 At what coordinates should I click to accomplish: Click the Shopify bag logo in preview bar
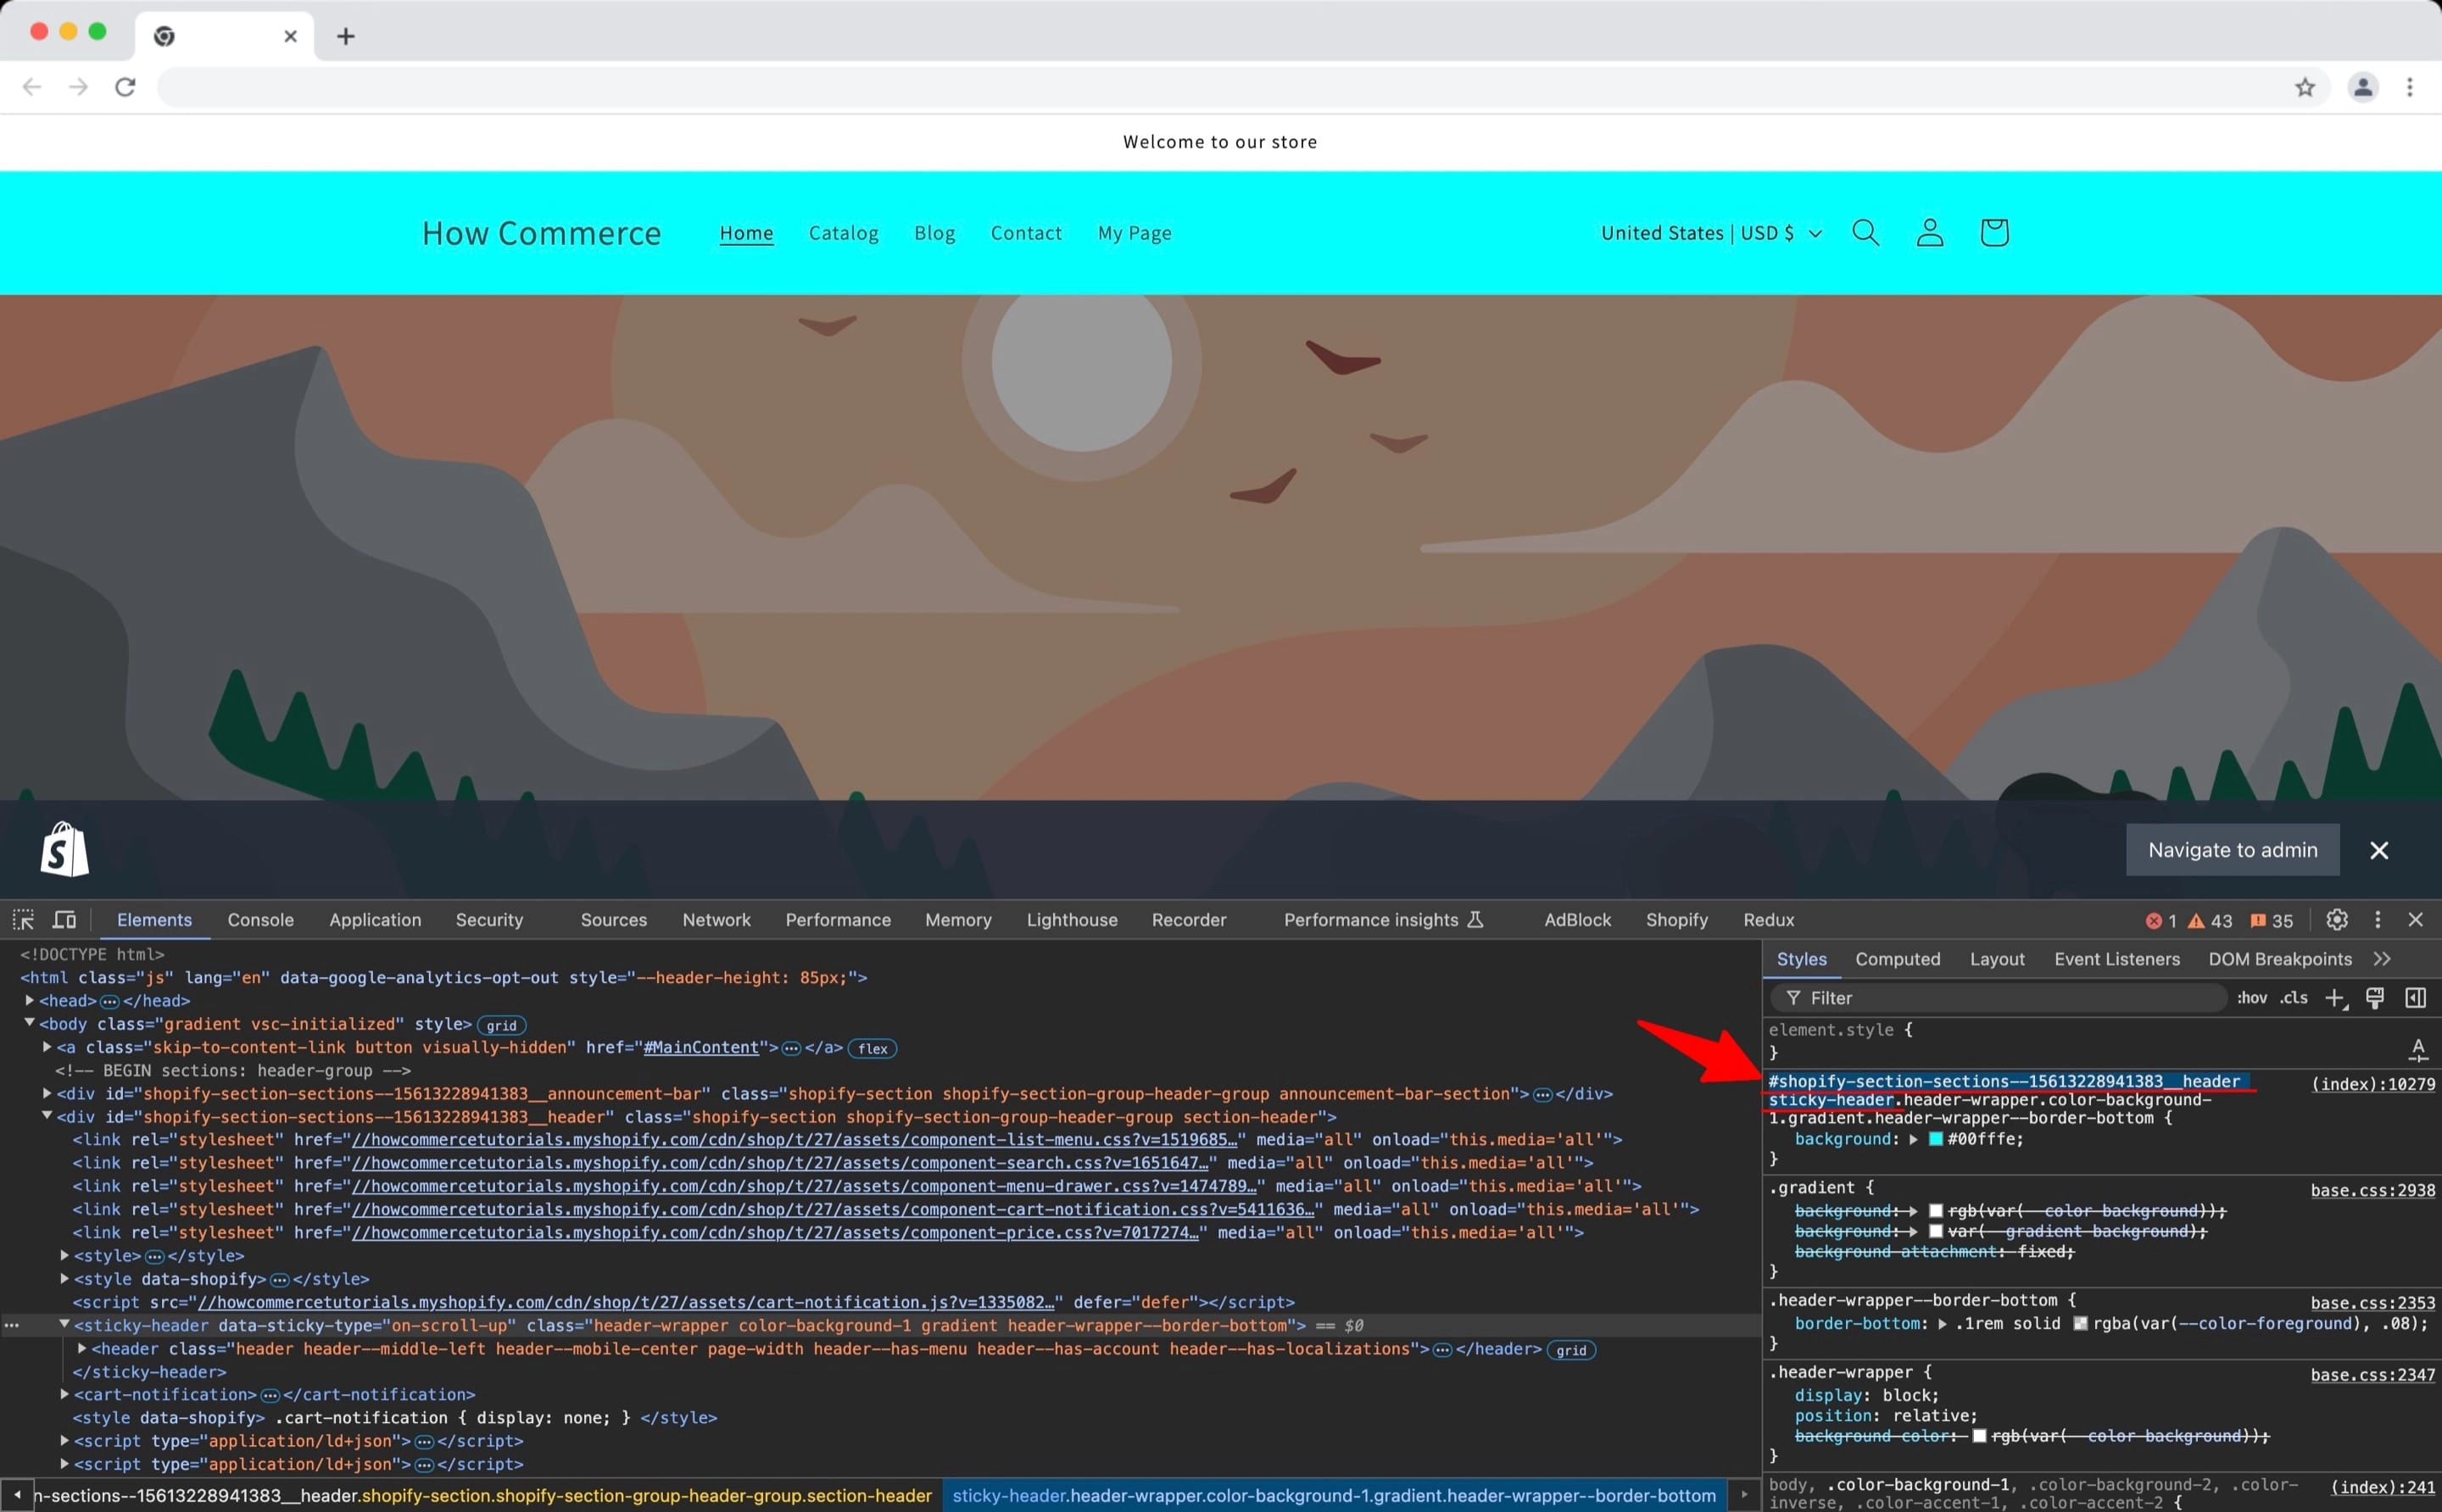[x=65, y=849]
